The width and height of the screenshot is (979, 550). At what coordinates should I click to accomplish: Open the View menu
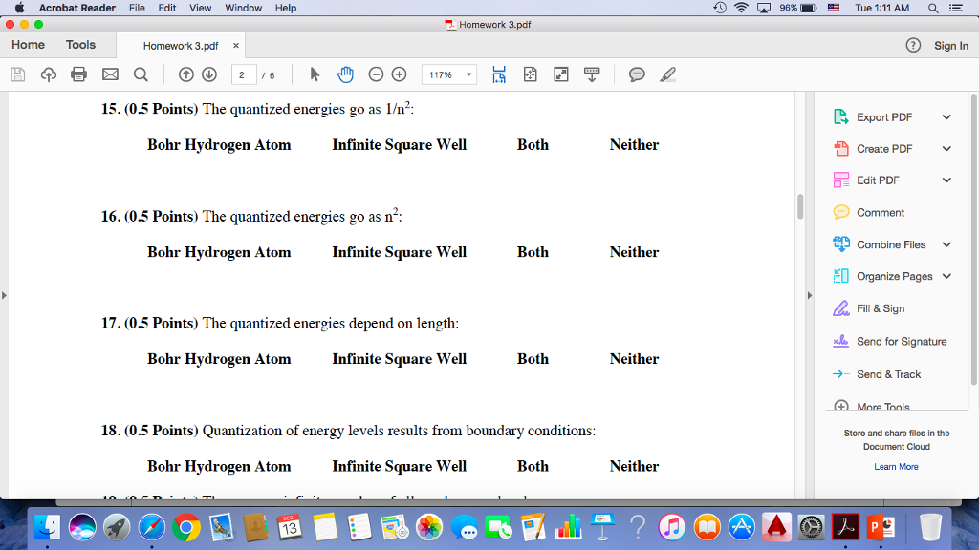(200, 8)
